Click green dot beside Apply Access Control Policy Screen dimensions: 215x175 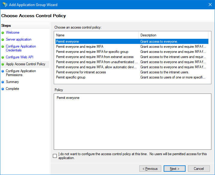tap(3, 64)
